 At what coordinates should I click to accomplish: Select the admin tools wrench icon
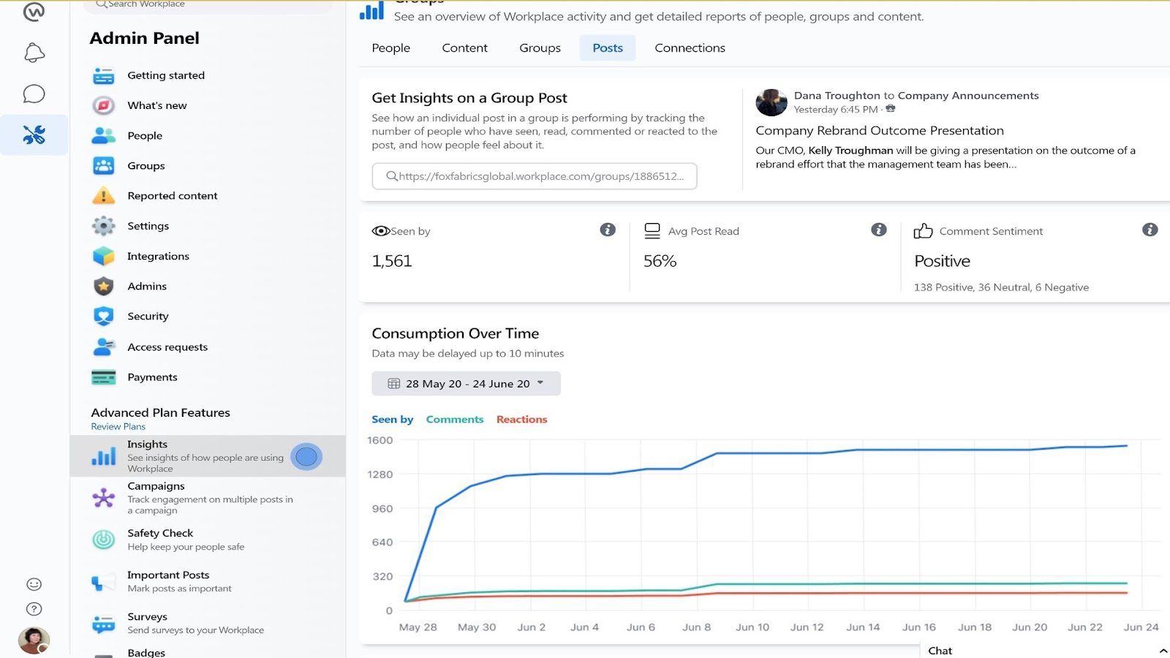pyautogui.click(x=34, y=135)
